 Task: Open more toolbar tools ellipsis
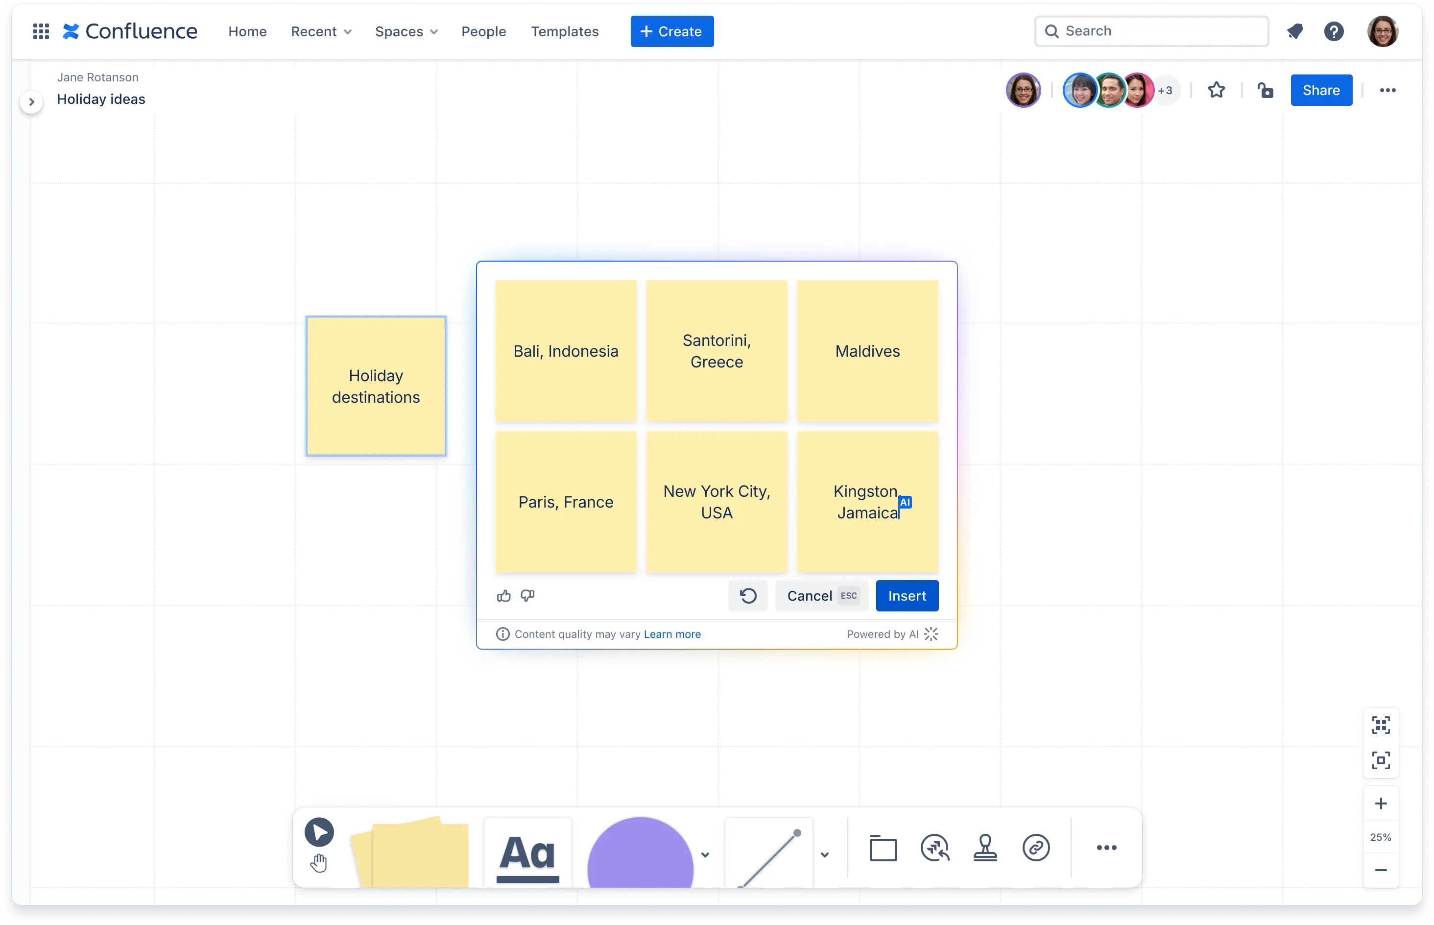tap(1106, 848)
